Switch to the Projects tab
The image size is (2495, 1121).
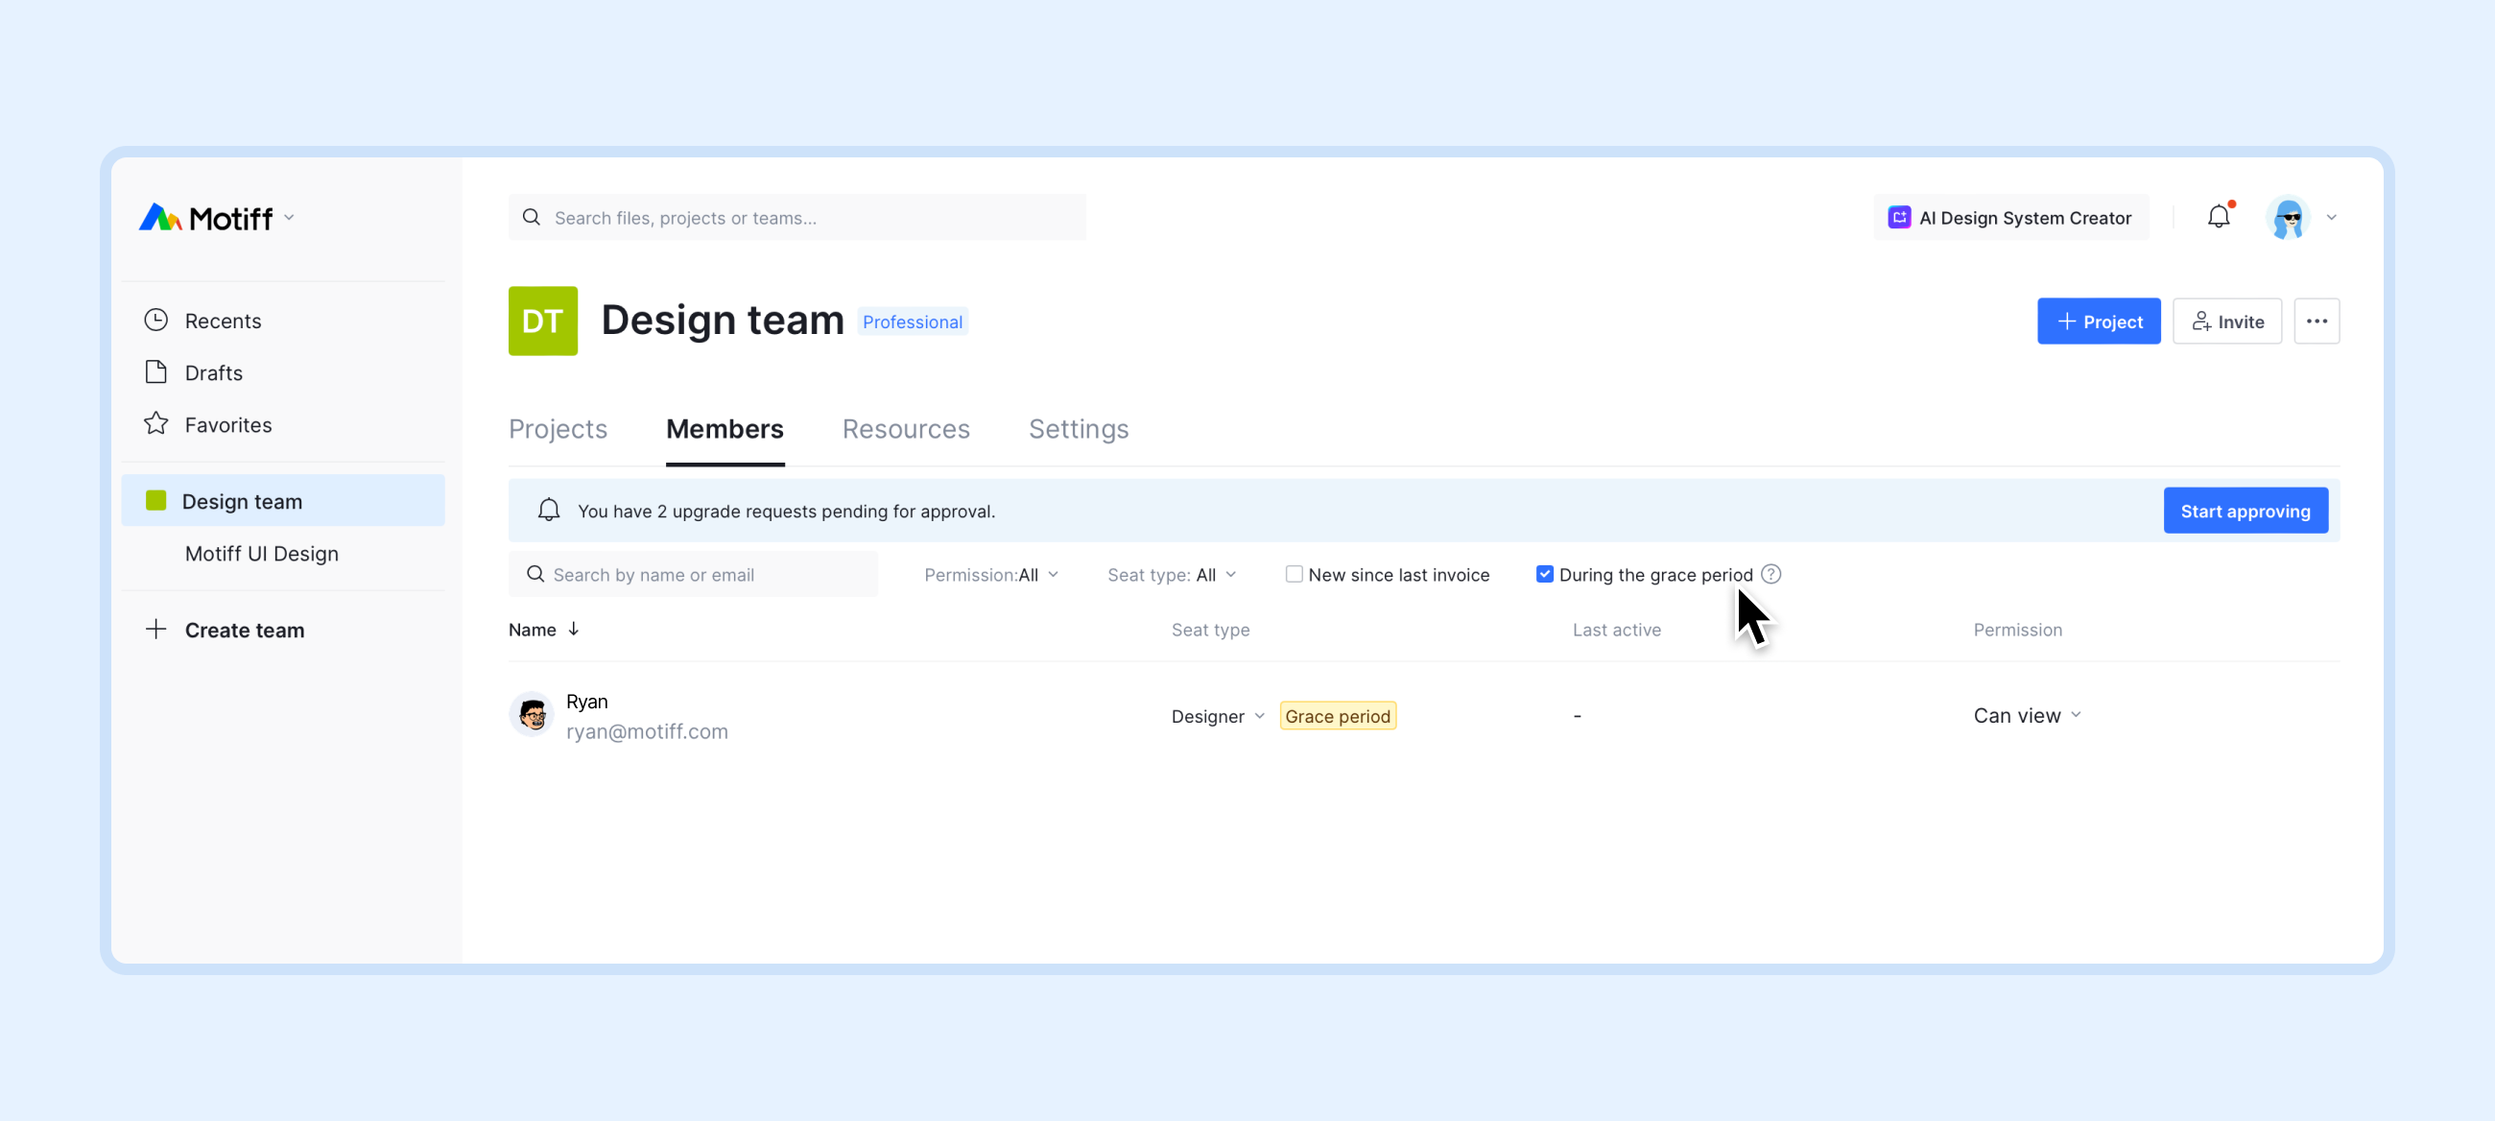pos(558,428)
